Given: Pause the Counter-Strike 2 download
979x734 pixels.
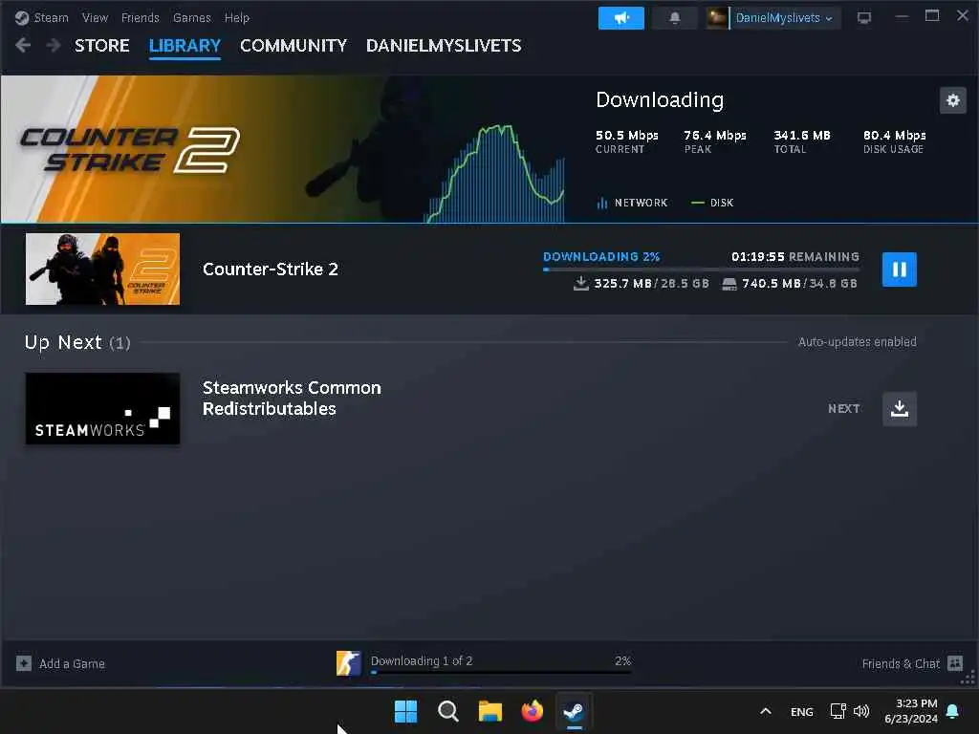Looking at the screenshot, I should (899, 269).
